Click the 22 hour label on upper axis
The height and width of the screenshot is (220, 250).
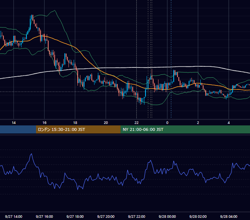(136, 123)
